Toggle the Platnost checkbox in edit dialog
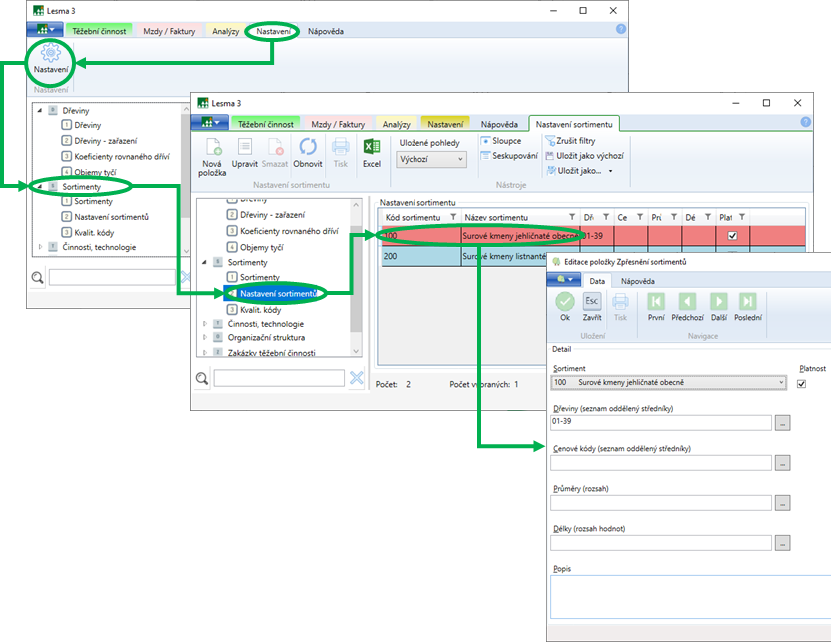This screenshot has height=642, width=831. pos(801,383)
